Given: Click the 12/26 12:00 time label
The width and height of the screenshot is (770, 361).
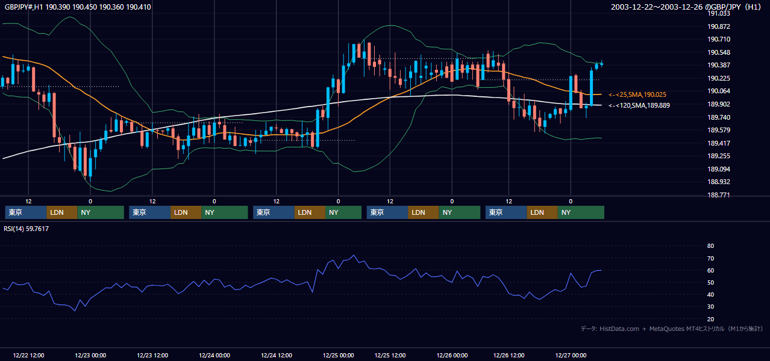Looking at the screenshot, I should [509, 355].
